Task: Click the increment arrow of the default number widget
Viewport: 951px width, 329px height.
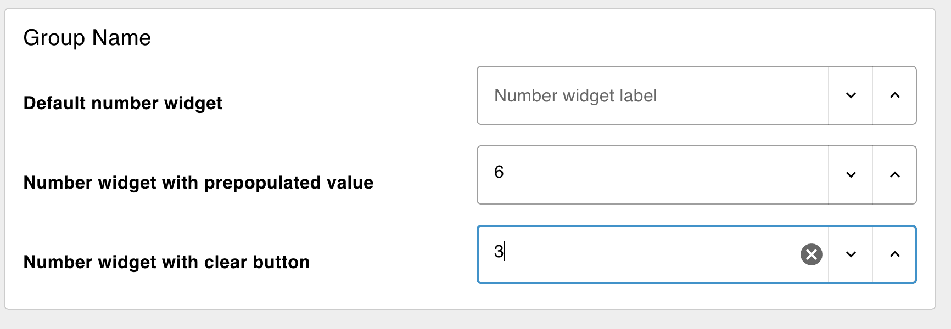Action: pyautogui.click(x=895, y=94)
